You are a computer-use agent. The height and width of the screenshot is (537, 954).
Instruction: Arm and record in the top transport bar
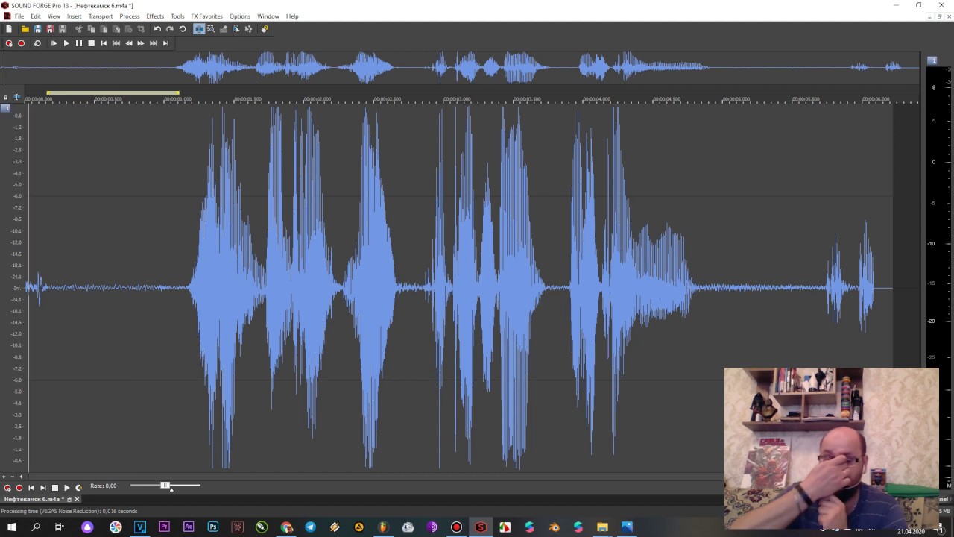pos(9,43)
